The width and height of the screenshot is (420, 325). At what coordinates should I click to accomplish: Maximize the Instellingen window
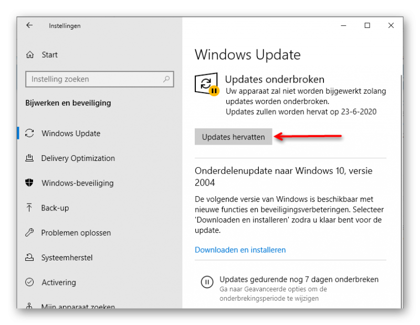(x=367, y=25)
